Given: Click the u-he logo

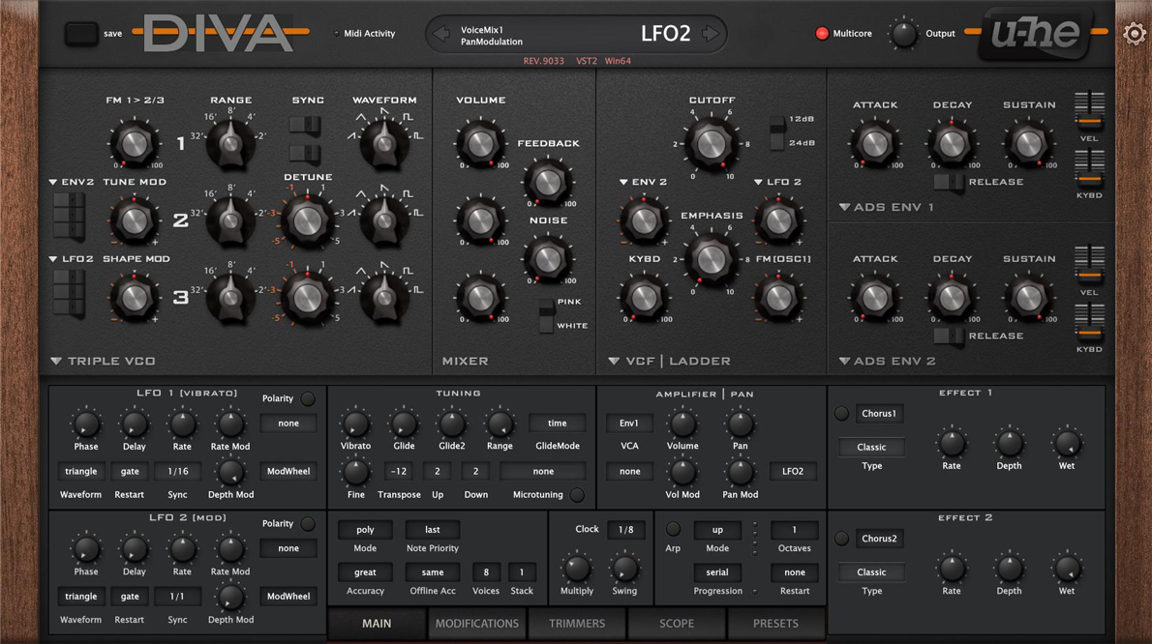Looking at the screenshot, I should 1035,33.
